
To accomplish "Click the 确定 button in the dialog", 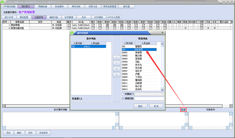I will tap(140, 106).
